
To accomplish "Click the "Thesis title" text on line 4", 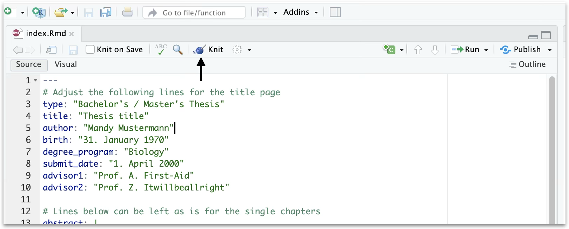I will (x=113, y=116).
